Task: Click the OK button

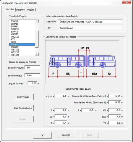Action: tap(42, 135)
